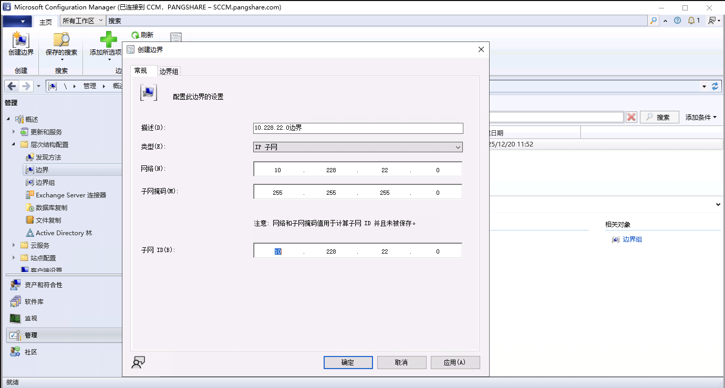Open the Type (类型) IP 子网 dropdown
The height and width of the screenshot is (388, 725).
pos(358,147)
